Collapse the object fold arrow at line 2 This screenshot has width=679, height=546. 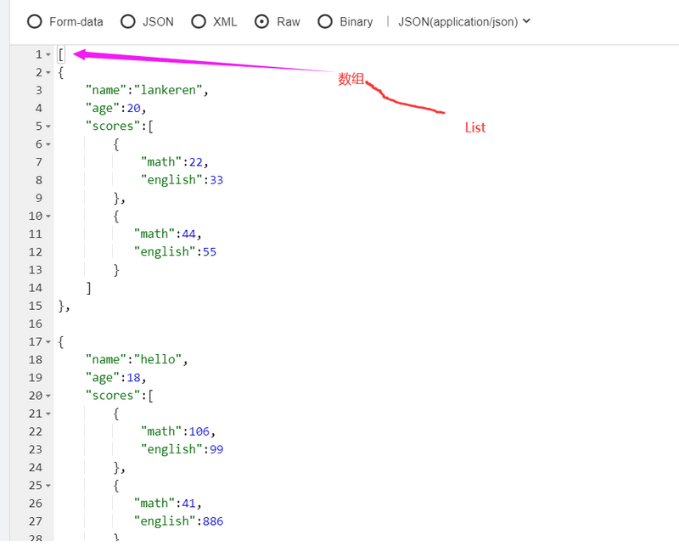(48, 73)
